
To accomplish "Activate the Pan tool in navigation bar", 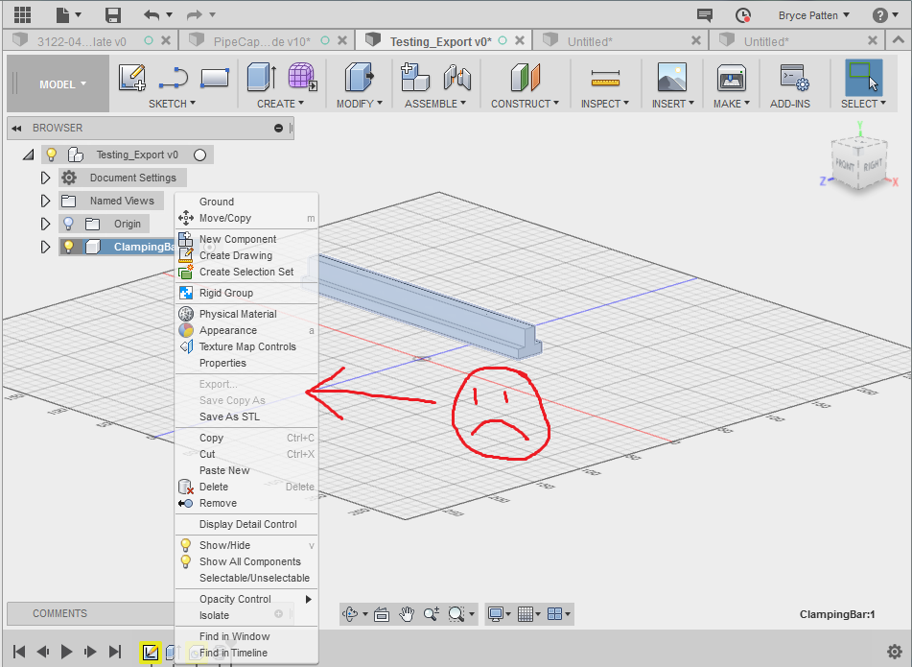I will [406, 613].
